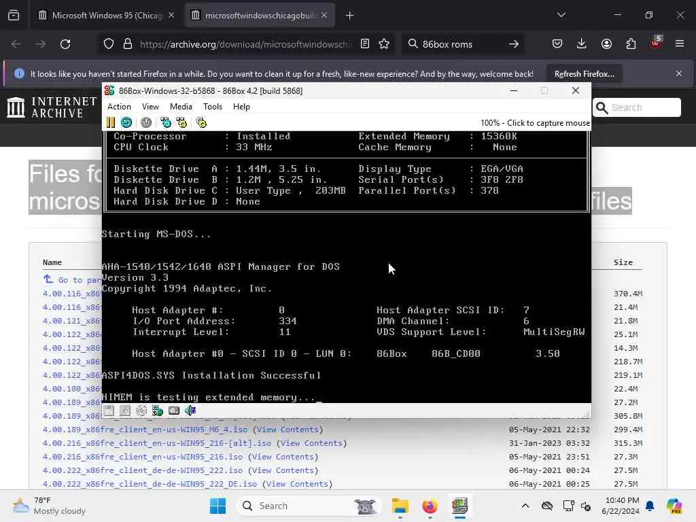The image size is (696, 522).
Task: Click the archive.org URL address field
Action: coord(245,44)
